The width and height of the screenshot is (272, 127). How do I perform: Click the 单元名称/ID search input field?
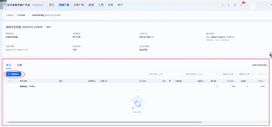202,74
